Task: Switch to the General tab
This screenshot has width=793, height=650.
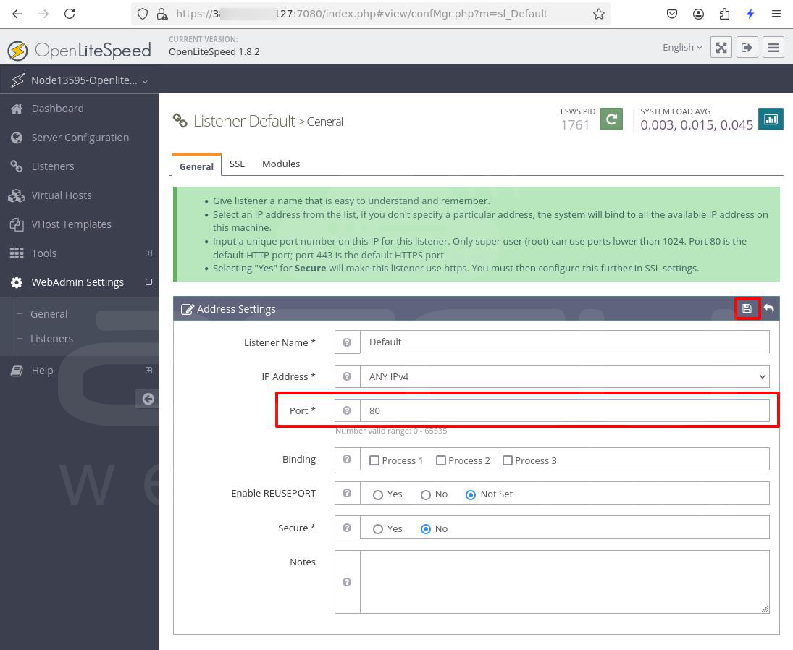Action: tap(196, 166)
